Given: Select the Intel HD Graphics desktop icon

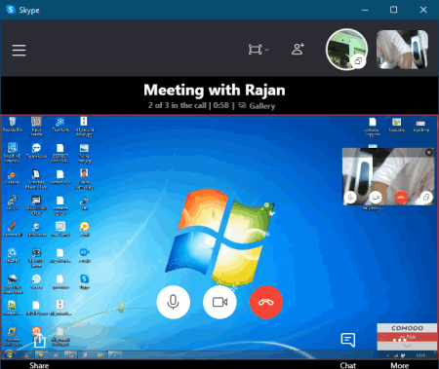Looking at the screenshot, I should 13,153.
